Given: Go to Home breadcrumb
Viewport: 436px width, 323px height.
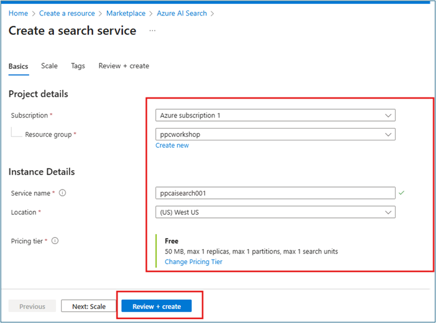Looking at the screenshot, I should click(x=18, y=13).
